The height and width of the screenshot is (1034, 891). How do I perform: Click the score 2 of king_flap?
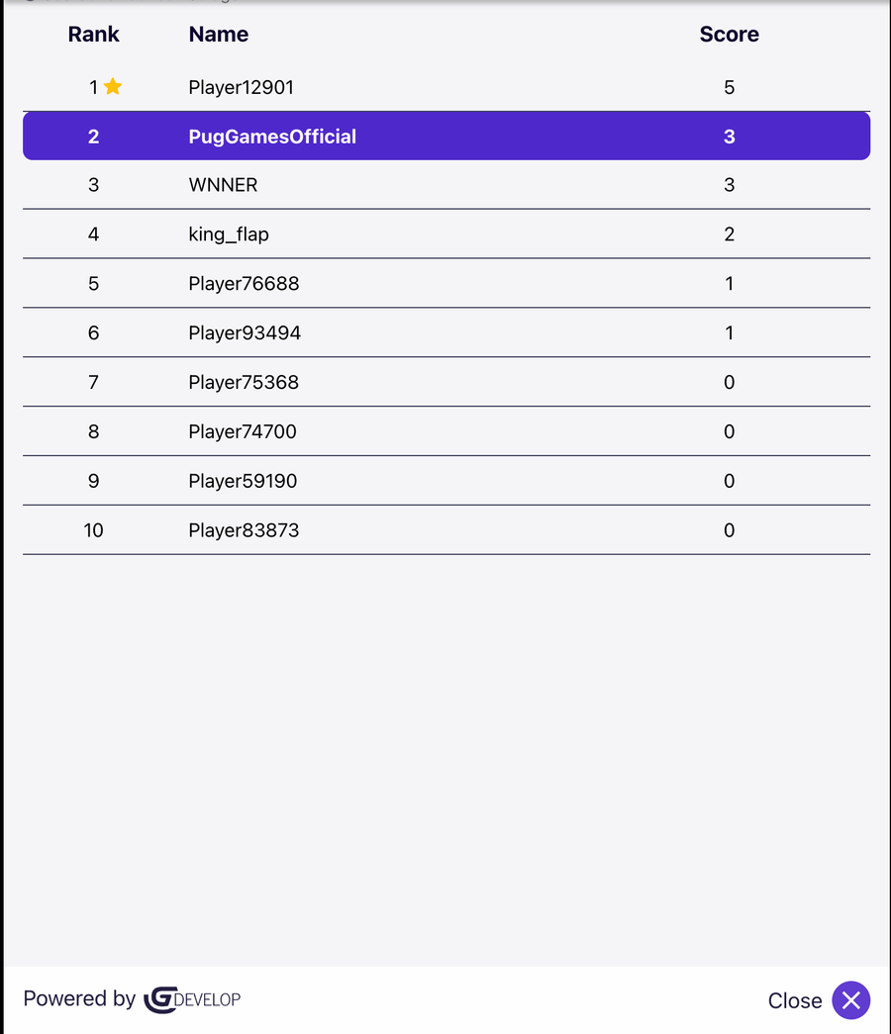[x=730, y=235]
